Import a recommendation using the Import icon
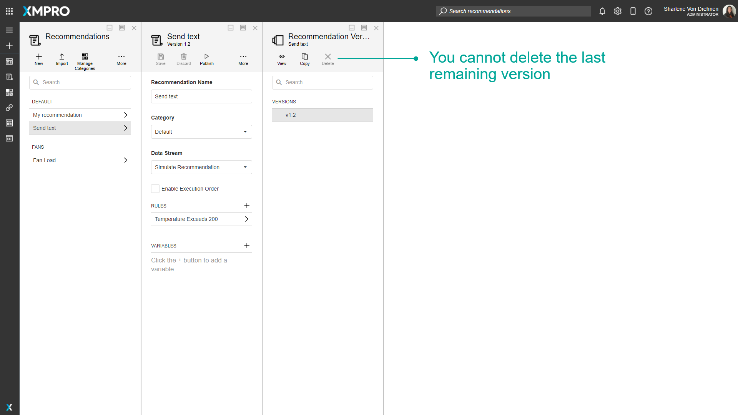Viewport: 738px width, 415px height. [x=61, y=59]
